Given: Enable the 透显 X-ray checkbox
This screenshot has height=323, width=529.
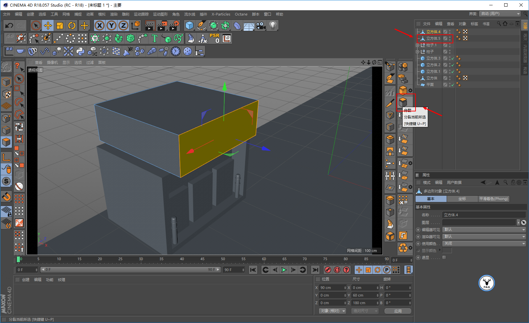Looking at the screenshot, I should (444, 258).
